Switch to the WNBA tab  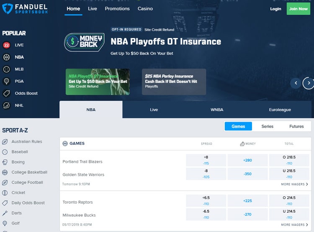(x=217, y=110)
